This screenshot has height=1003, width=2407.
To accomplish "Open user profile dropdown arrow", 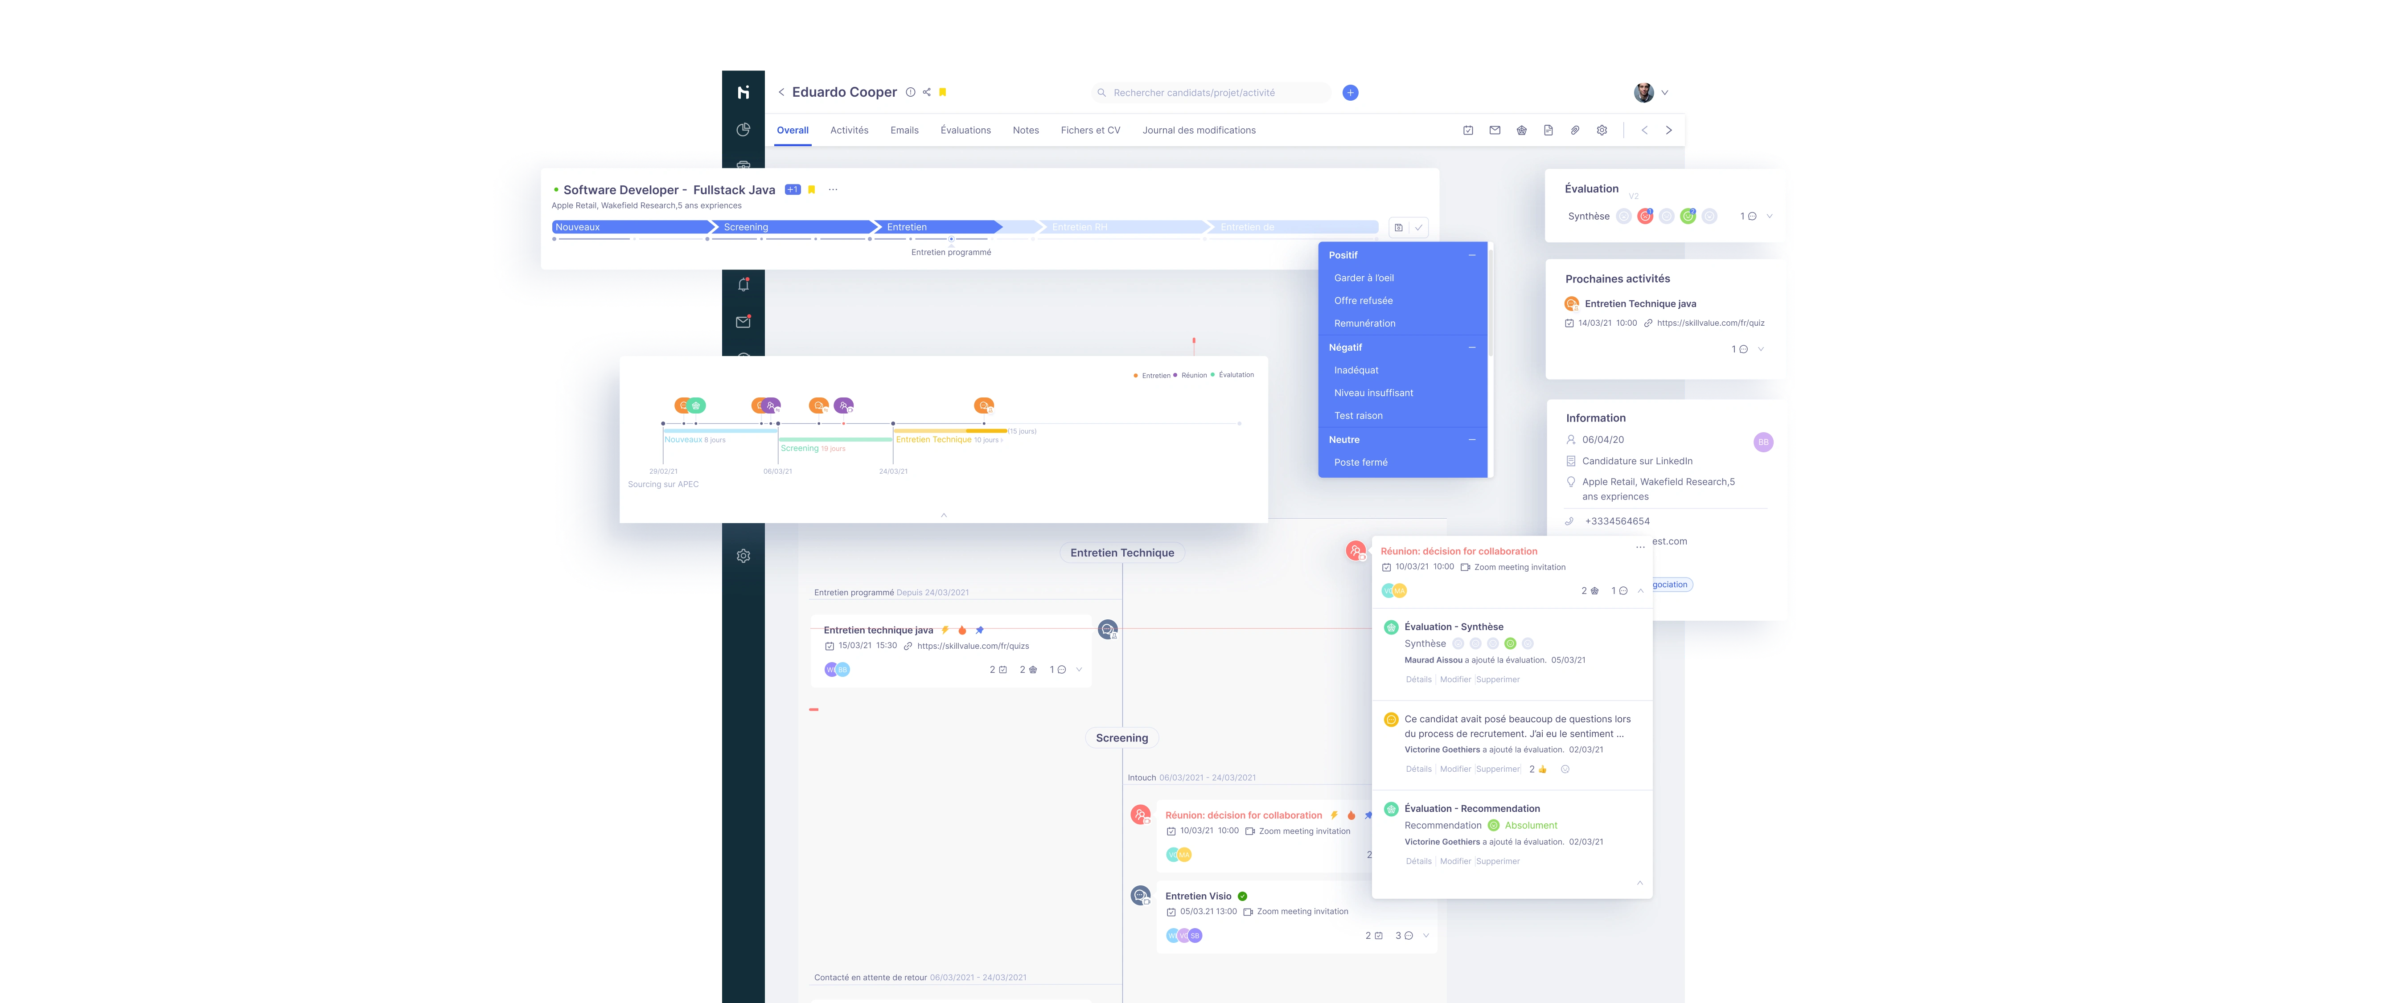I will pos(1665,92).
